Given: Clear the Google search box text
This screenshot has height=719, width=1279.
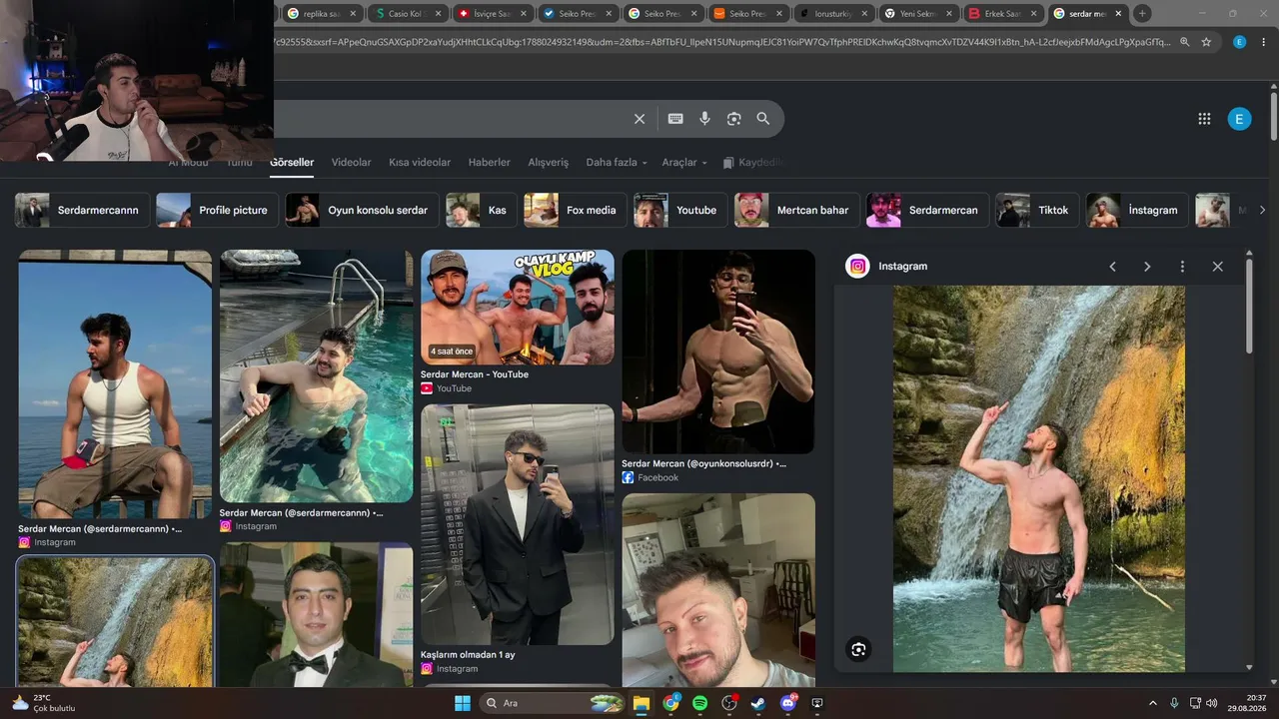Looking at the screenshot, I should click(x=639, y=119).
